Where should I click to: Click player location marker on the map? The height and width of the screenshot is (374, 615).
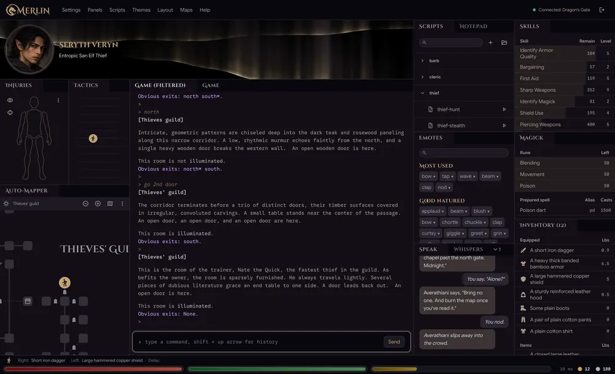65,282
